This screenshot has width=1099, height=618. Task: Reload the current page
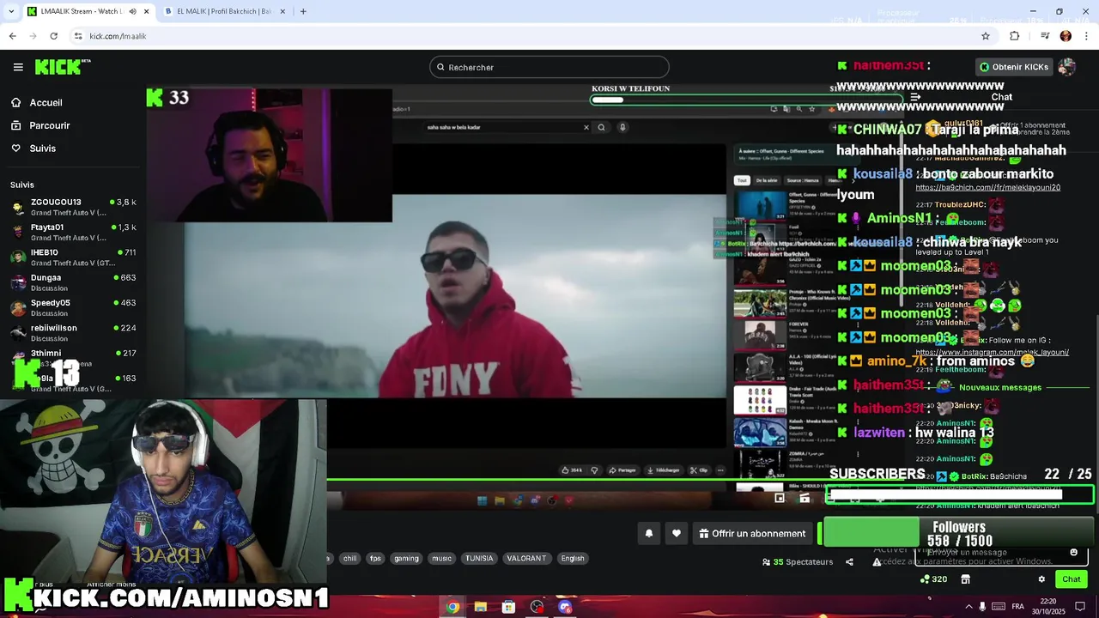coord(53,36)
